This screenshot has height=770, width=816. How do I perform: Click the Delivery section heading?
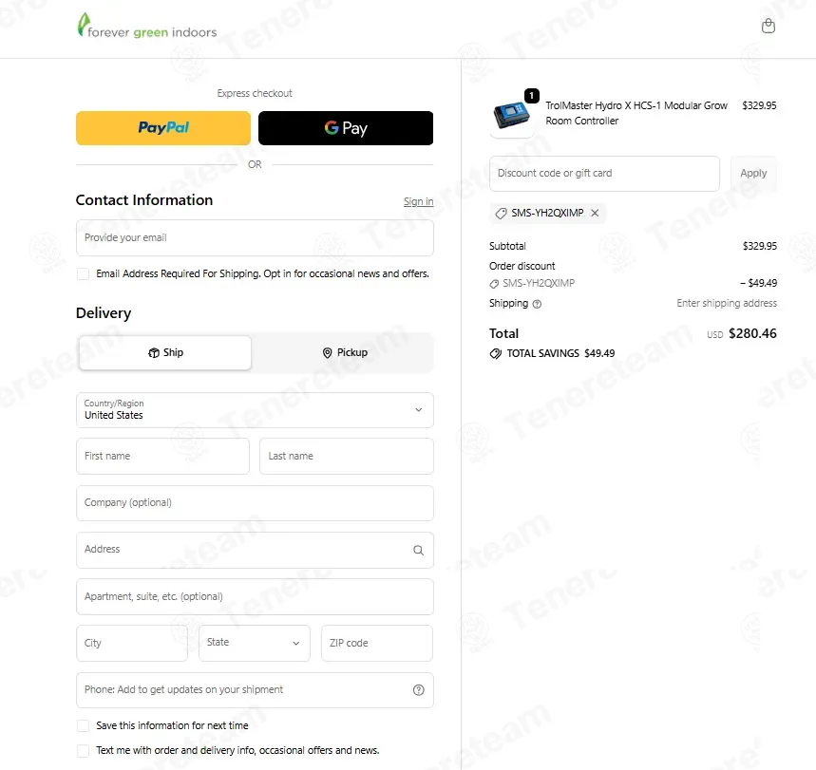click(104, 313)
